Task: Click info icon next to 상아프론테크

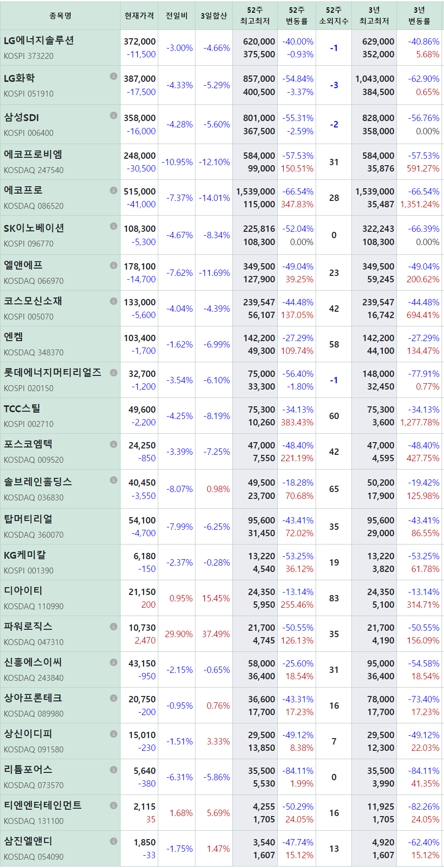Action: [x=114, y=698]
